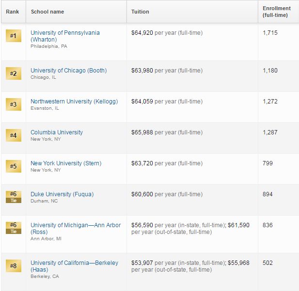Screen dimensions: 299x291
Task: Click the #2 gold rank badge
Action: (x=14, y=73)
